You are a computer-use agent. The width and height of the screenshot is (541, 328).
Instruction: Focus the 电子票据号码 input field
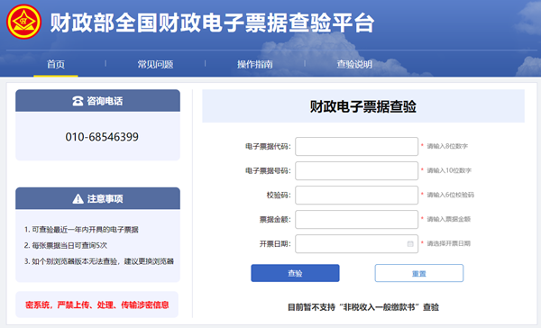tap(356, 170)
